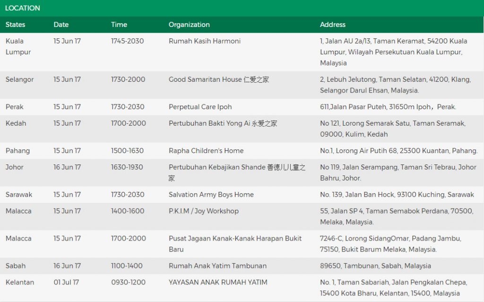Select the Sabah state cell

[x=16, y=266]
